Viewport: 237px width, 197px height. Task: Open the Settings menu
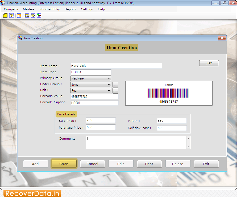(x=87, y=9)
